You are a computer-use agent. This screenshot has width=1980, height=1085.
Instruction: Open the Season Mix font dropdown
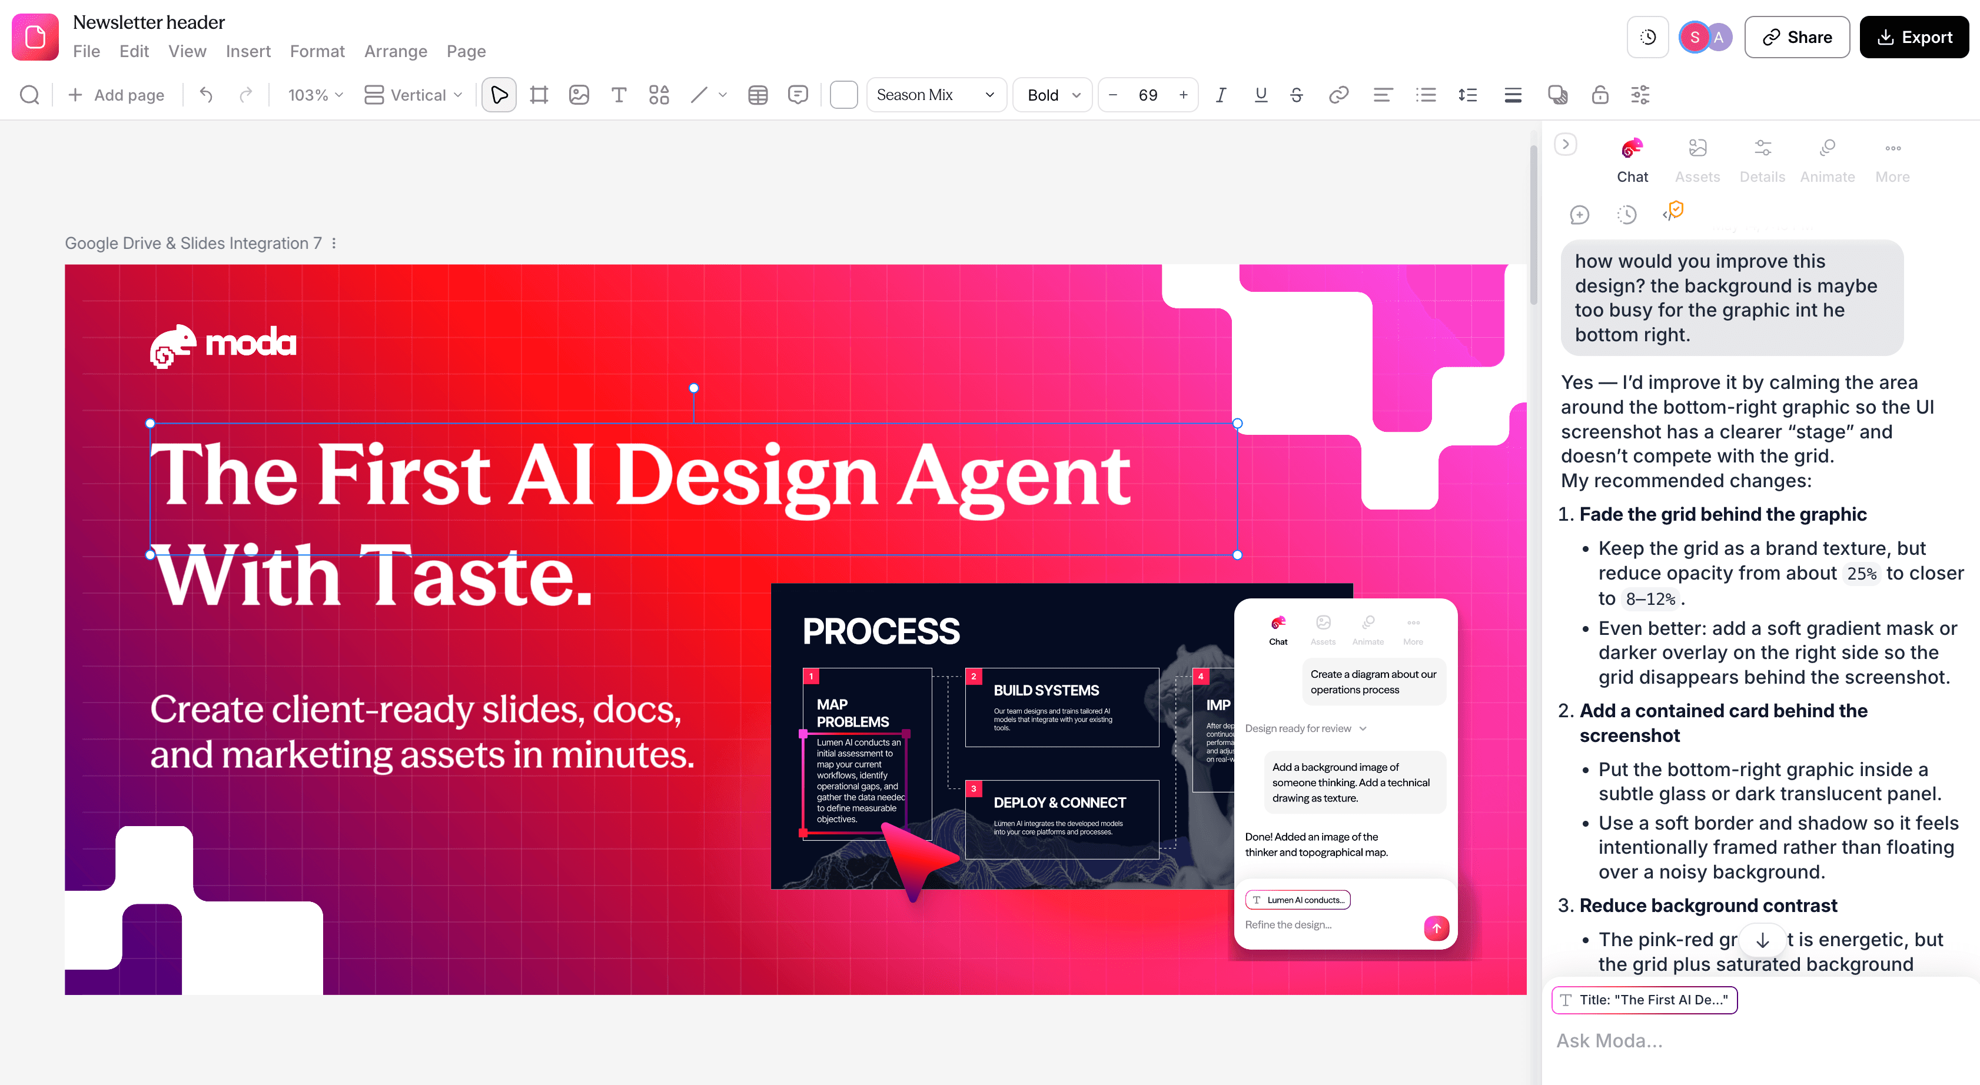point(936,95)
